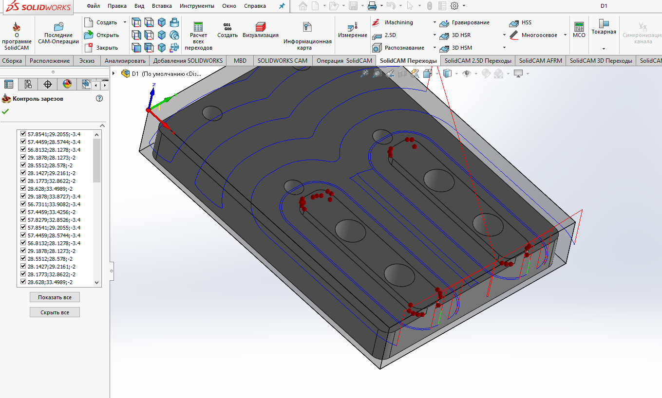Open the MCO machine control operation
The height and width of the screenshot is (398, 662).
point(579,30)
